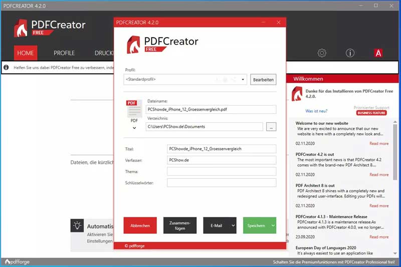This screenshot has width=401, height=267.
Task: Click the PDFCreator flame logo in dialog
Action: tap(133, 45)
